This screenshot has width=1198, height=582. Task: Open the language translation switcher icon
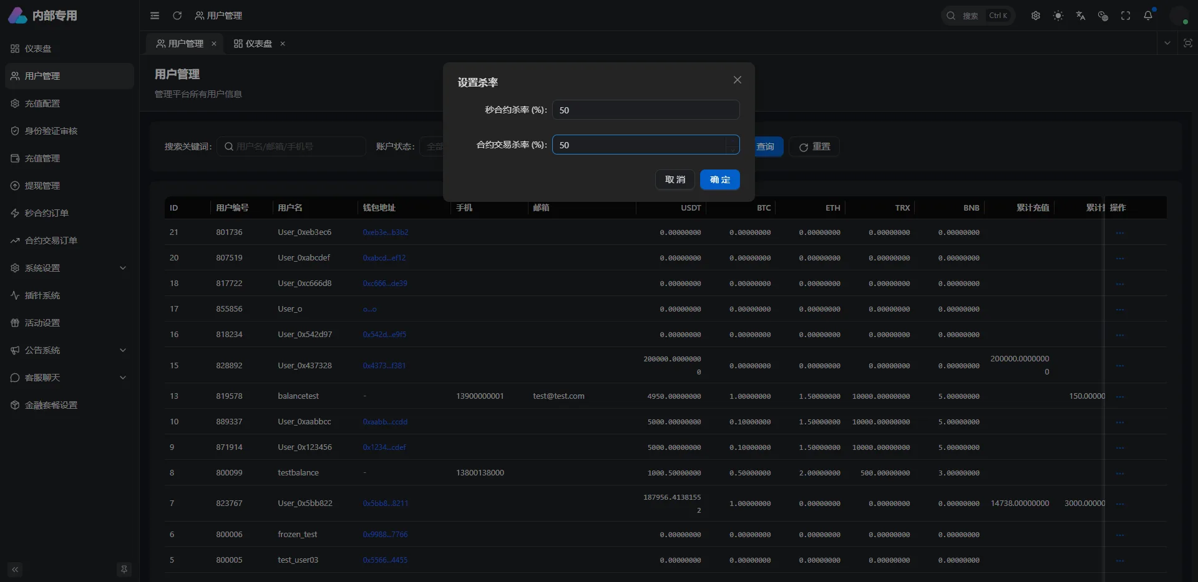point(1080,16)
